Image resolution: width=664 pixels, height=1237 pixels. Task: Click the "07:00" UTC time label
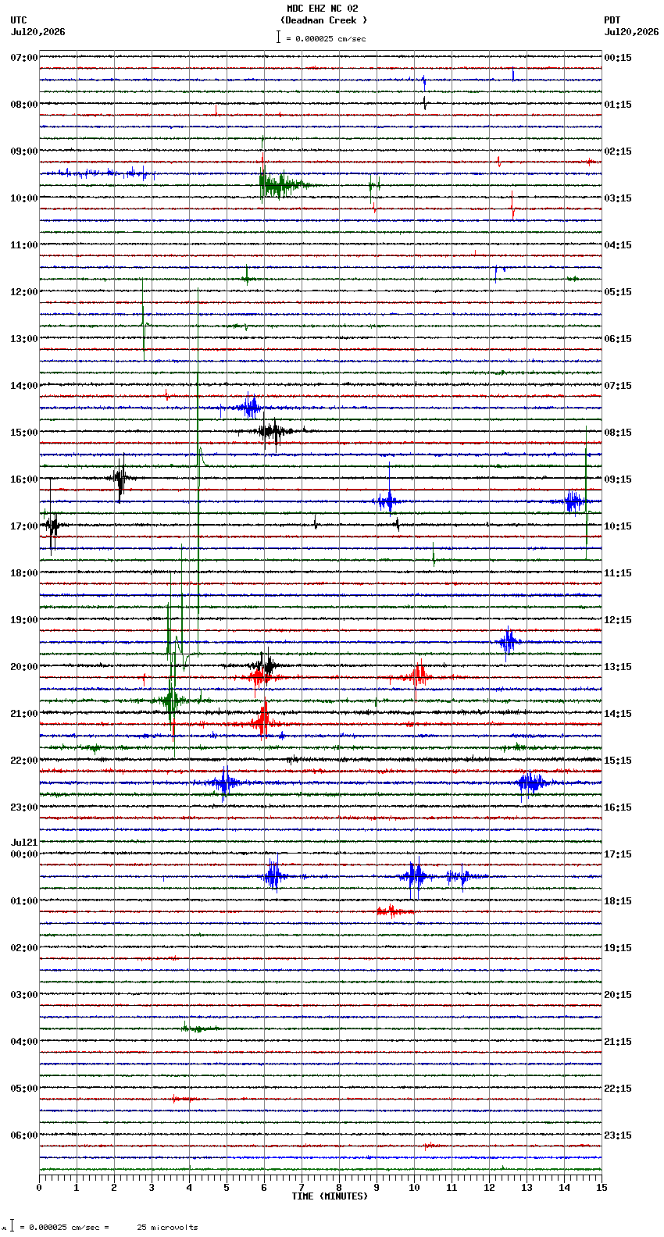pos(24,58)
